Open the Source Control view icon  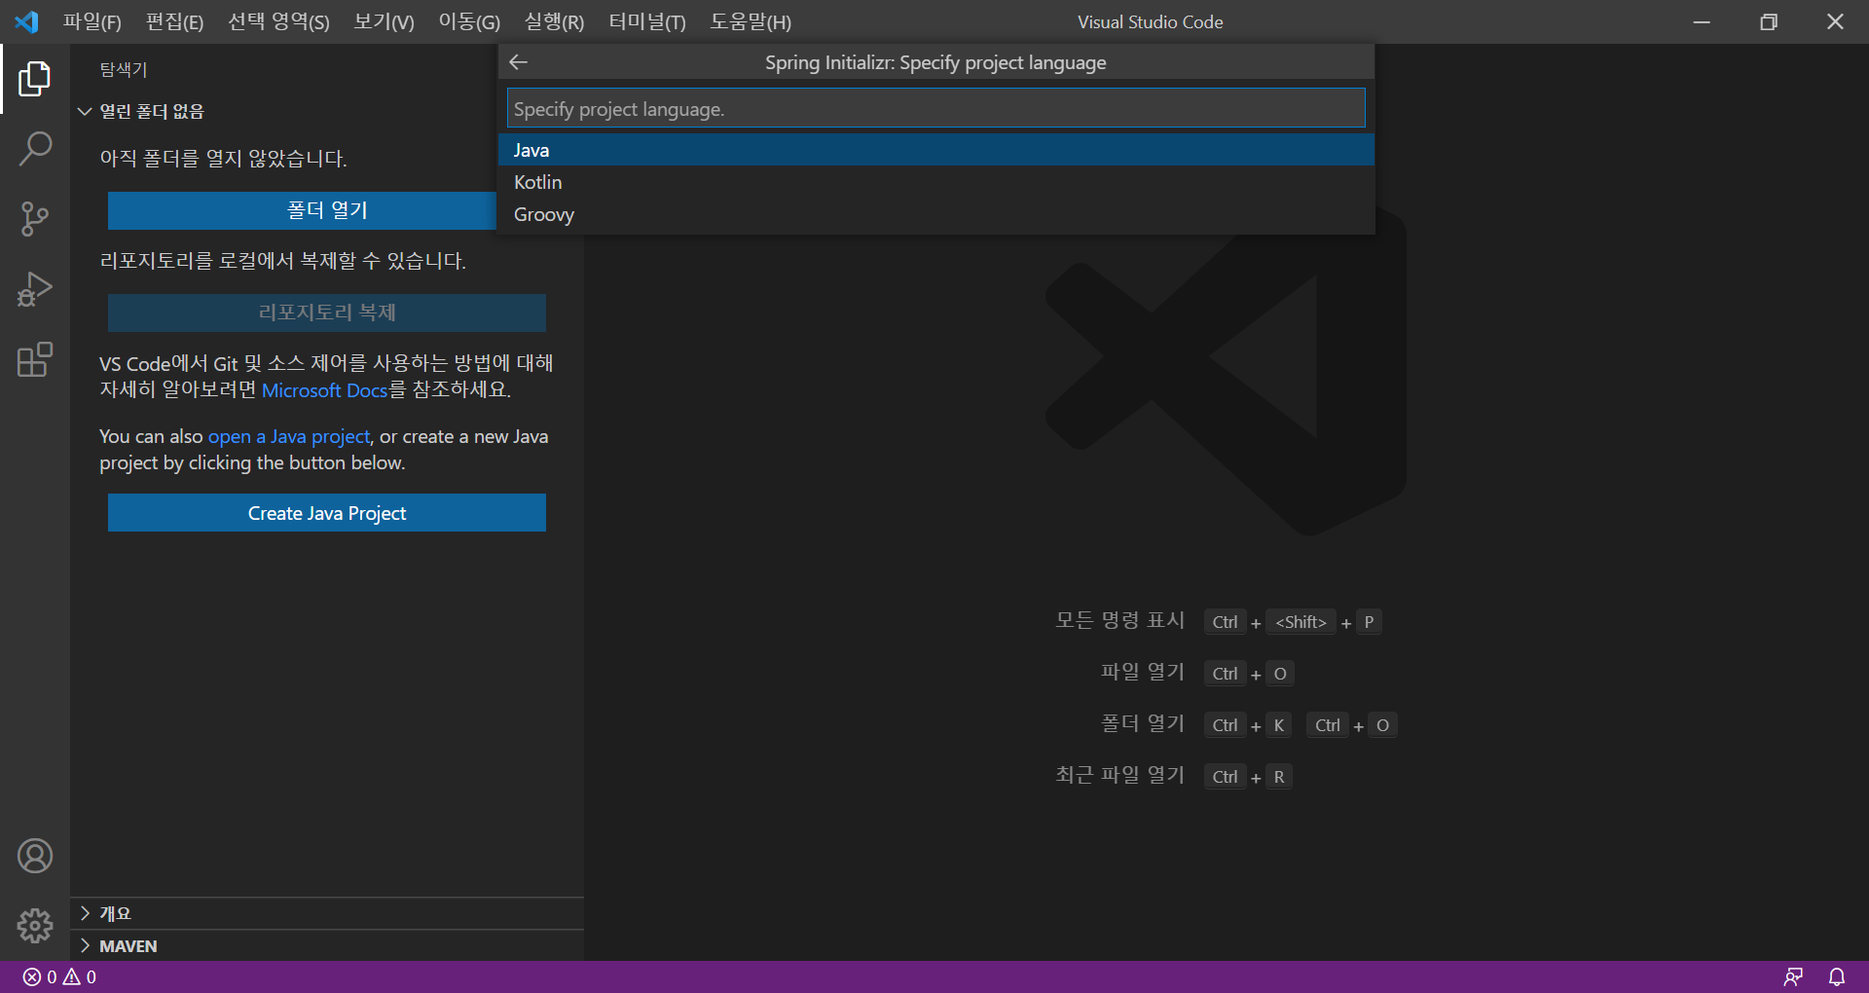click(35, 219)
